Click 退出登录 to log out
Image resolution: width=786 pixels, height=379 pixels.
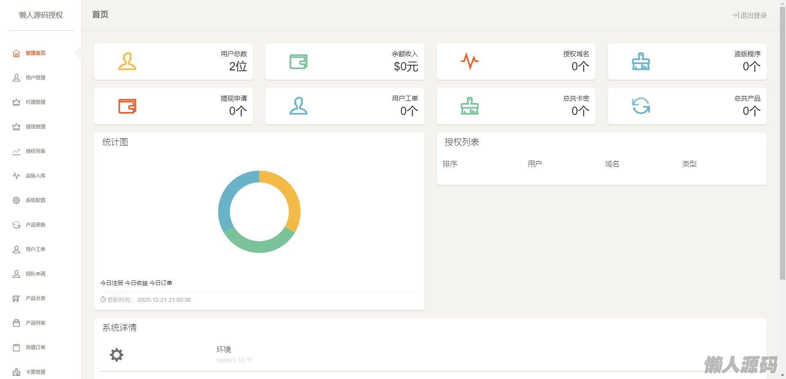click(749, 16)
